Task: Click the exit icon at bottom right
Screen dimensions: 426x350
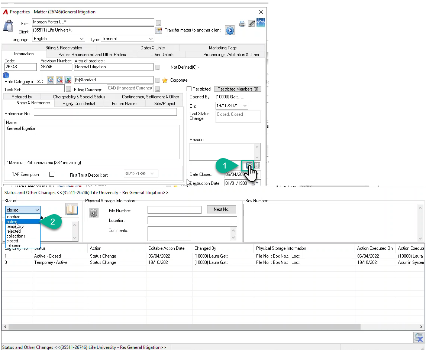Action: click(419, 337)
